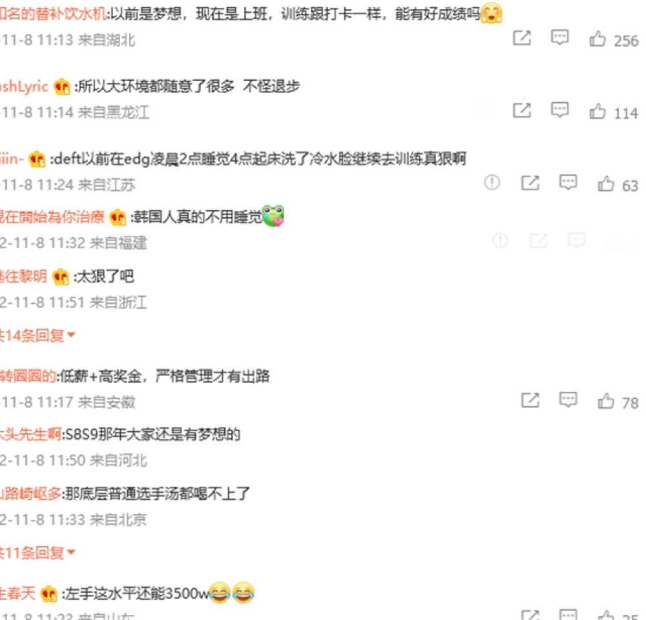Report the deft edg comment from 江苏
The image size is (646, 620).
492,182
